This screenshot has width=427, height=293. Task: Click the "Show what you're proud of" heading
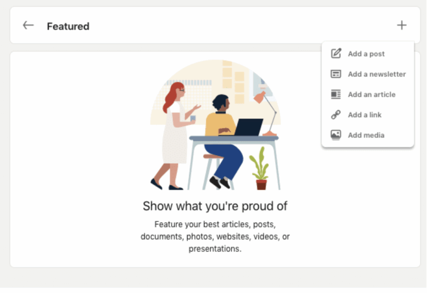click(x=215, y=206)
